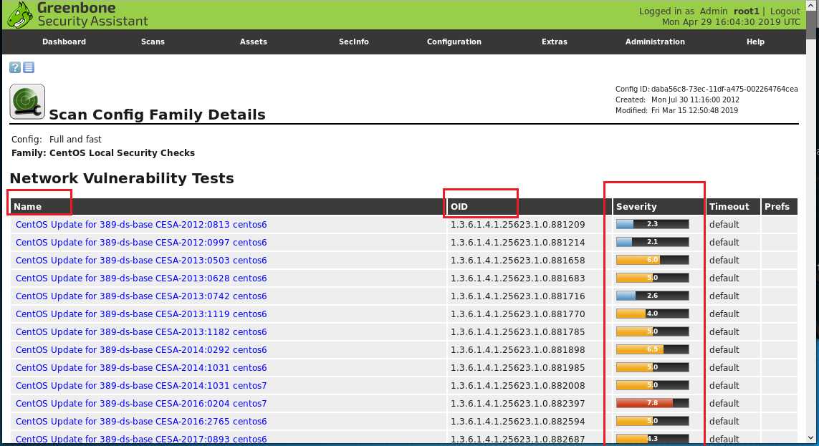Screen dimensions: 819x446
Task: Click the Modified date Fri Mar 15 2019
Action: click(x=695, y=110)
